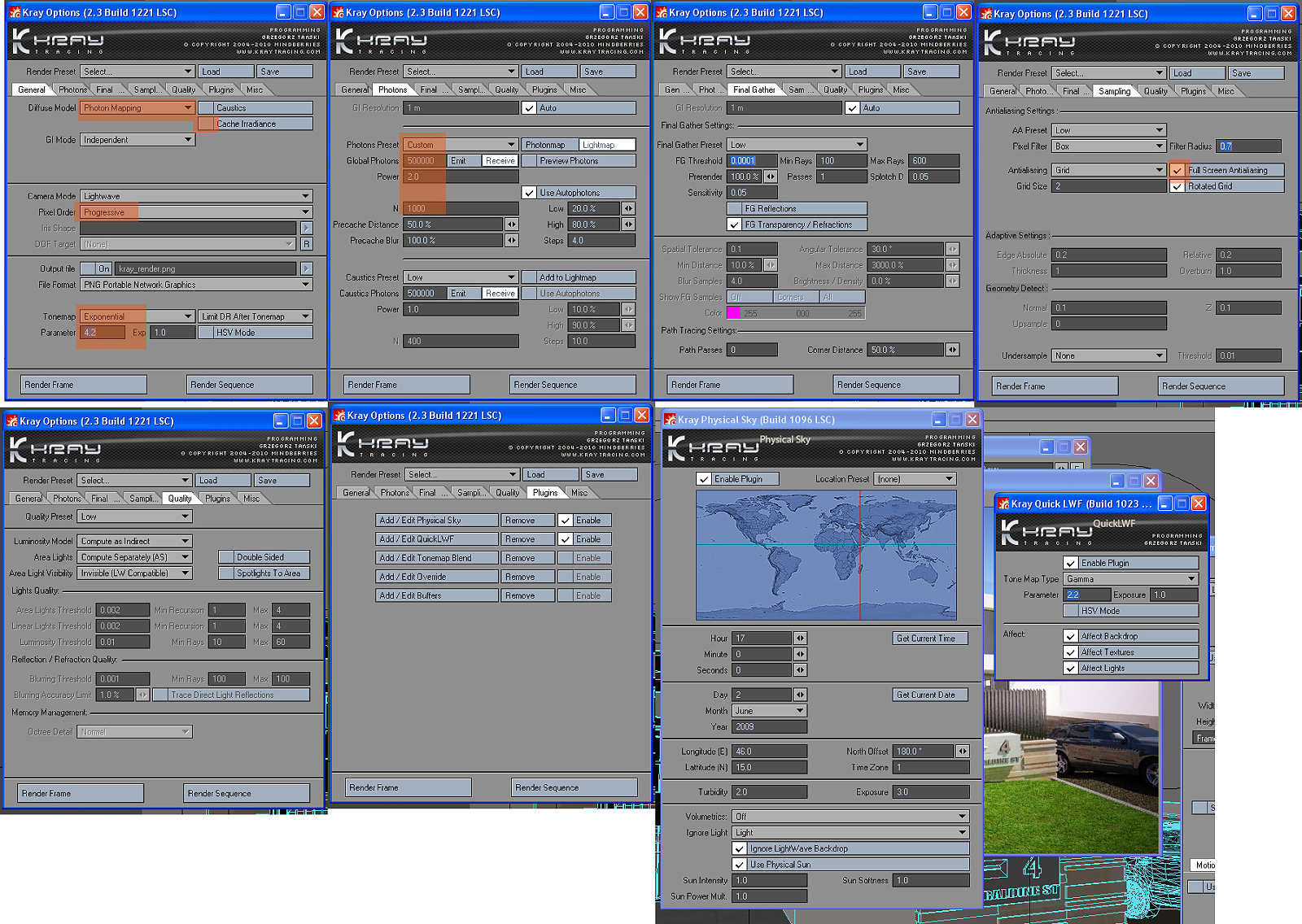
Task: Click the browse arrow beside kray_render.png output file
Action: 307,268
